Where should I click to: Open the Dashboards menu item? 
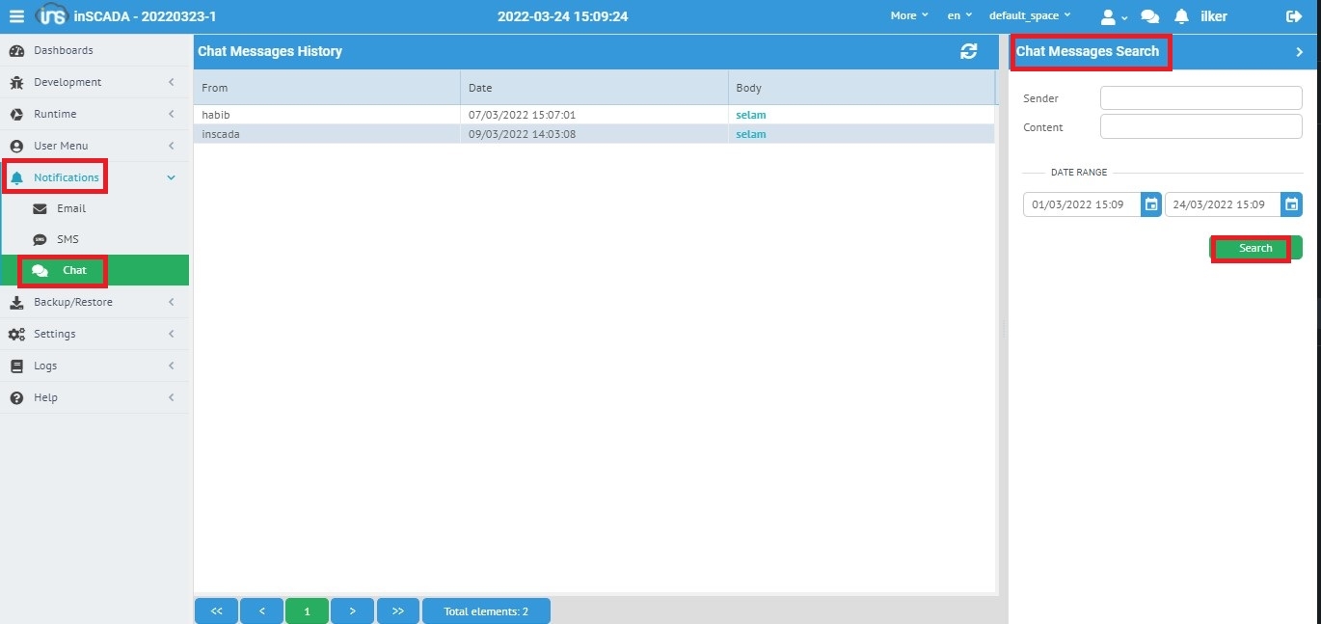pos(64,50)
